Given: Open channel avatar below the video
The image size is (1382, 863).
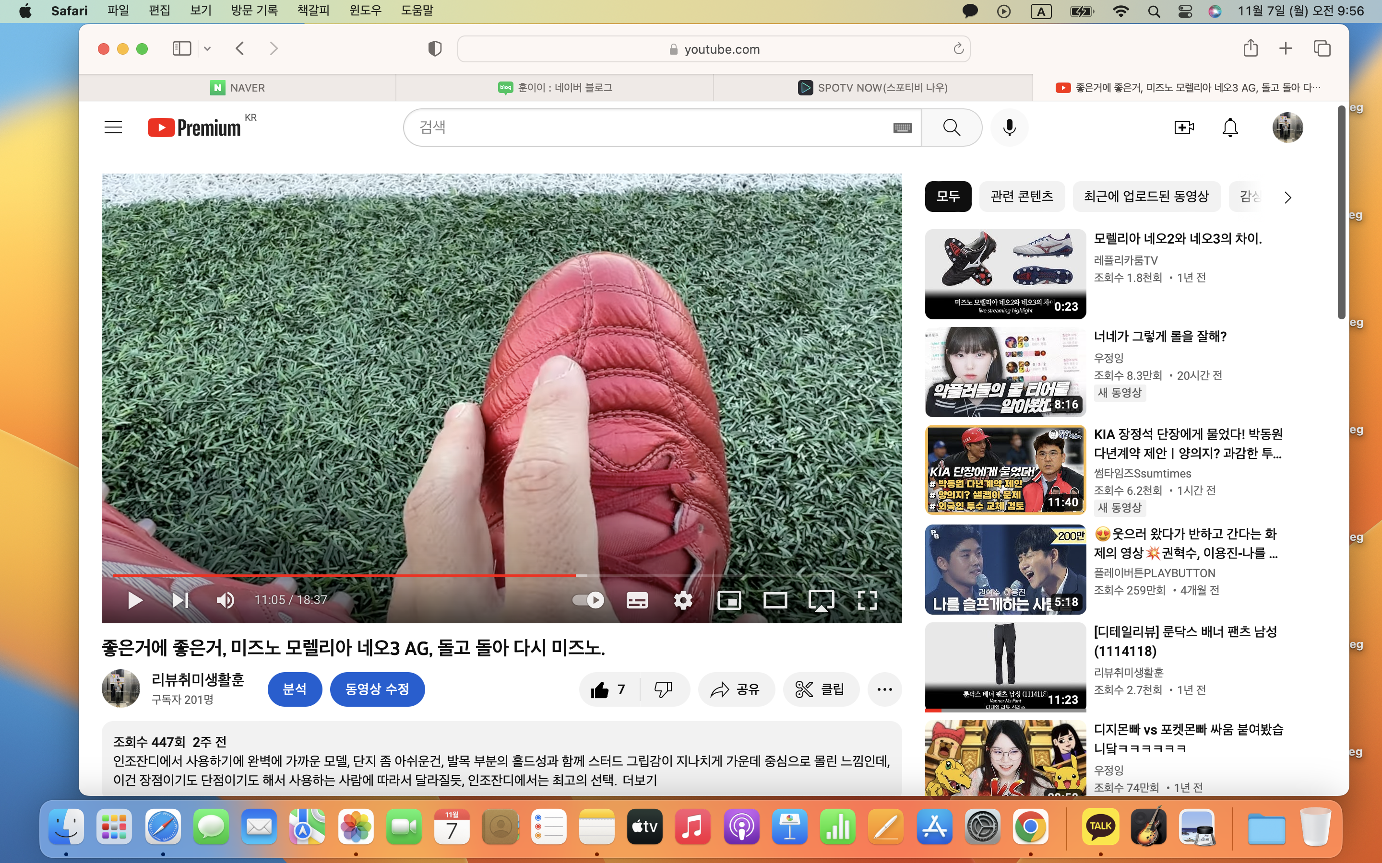Looking at the screenshot, I should (120, 688).
